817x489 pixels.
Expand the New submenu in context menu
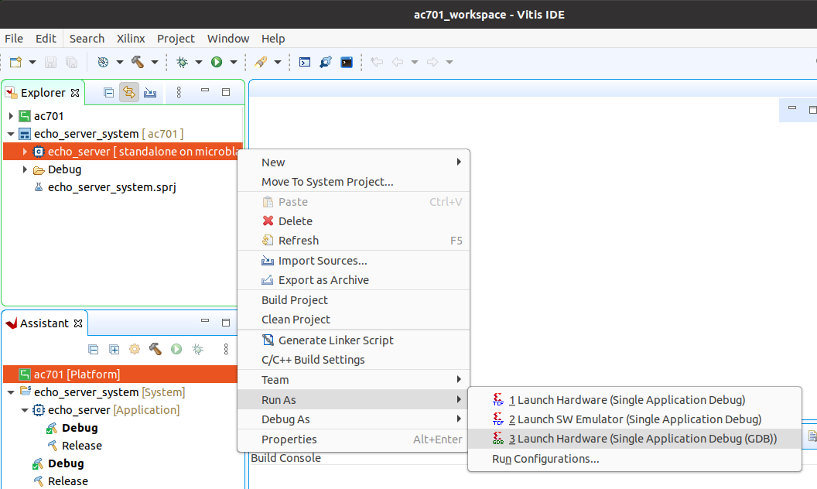pos(354,162)
